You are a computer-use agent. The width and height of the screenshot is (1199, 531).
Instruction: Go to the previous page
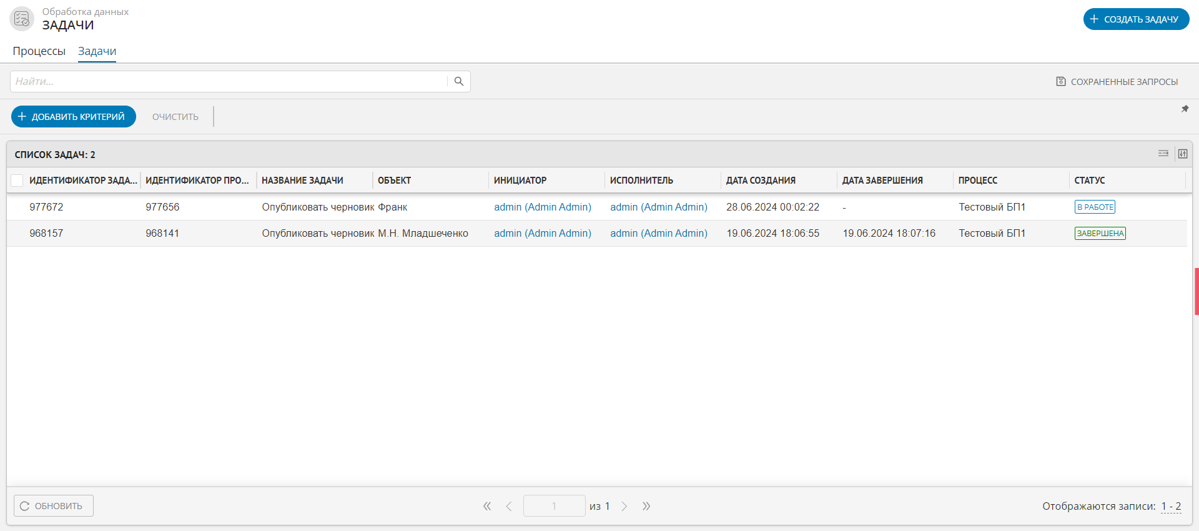pyautogui.click(x=509, y=506)
